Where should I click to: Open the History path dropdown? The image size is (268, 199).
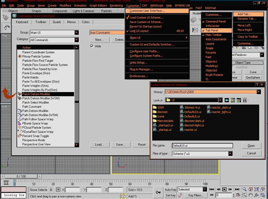coord(259,92)
